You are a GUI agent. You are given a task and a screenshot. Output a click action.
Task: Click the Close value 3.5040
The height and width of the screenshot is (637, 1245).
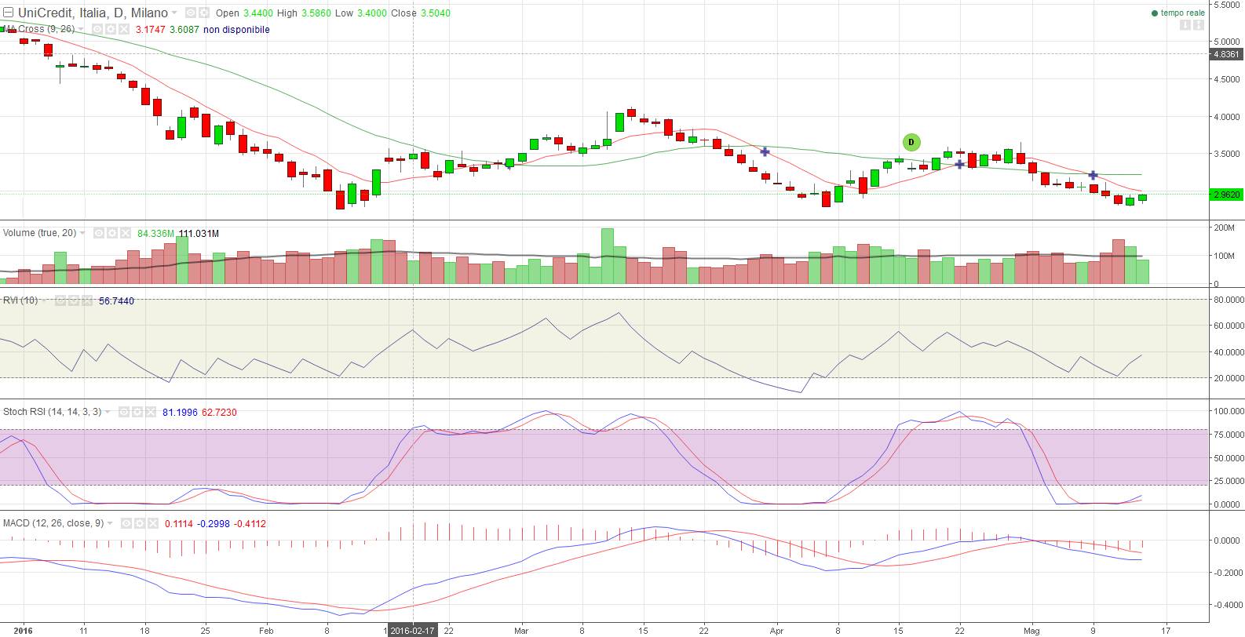(x=436, y=13)
